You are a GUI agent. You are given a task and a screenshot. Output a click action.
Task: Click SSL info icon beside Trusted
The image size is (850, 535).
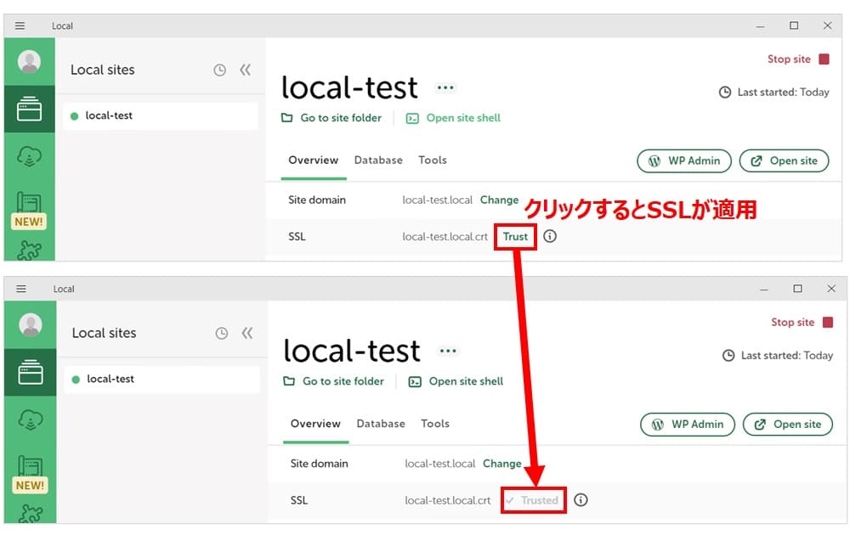tap(581, 500)
